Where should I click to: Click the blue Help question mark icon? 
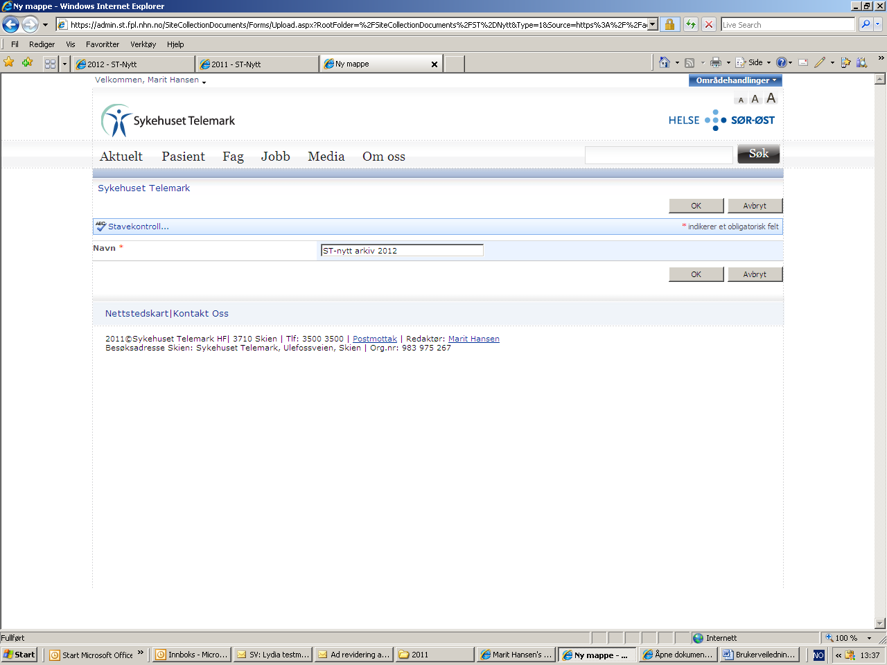click(x=782, y=62)
